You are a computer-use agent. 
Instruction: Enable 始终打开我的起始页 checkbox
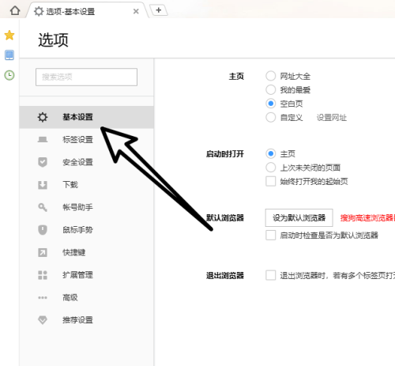(271, 181)
